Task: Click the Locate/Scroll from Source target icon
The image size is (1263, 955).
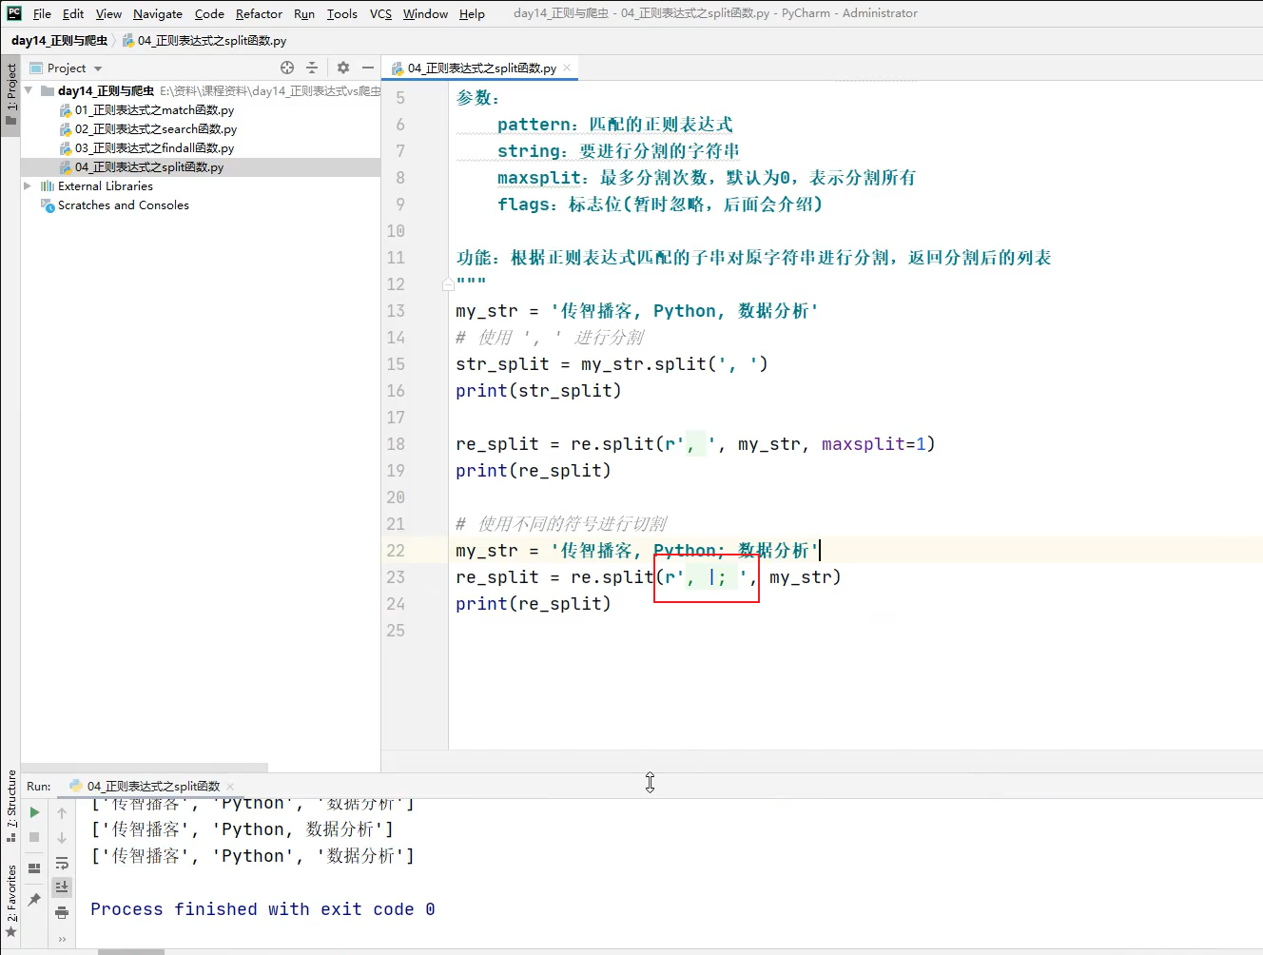Action: pos(287,68)
